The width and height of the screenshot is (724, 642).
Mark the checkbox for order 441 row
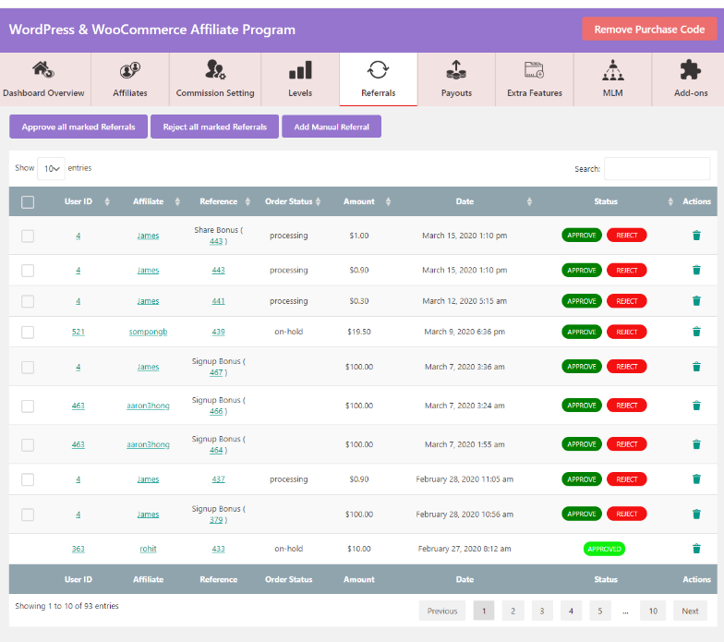pos(28,301)
